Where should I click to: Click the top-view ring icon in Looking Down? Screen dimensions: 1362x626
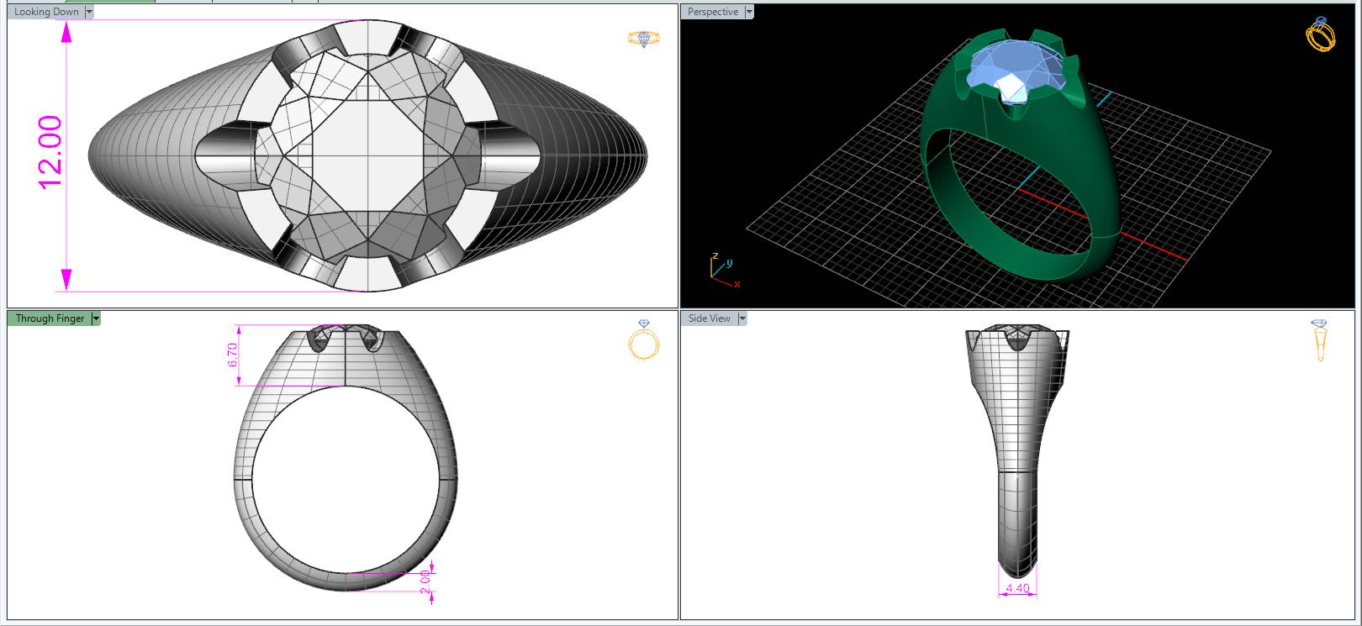tap(644, 39)
